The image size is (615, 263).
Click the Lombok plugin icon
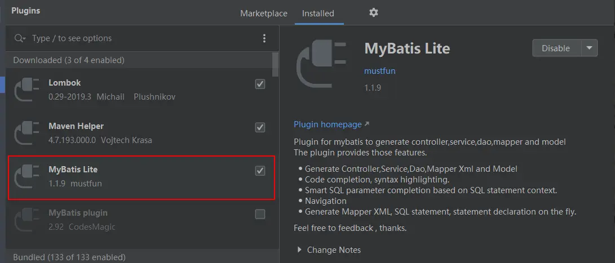[x=26, y=90]
